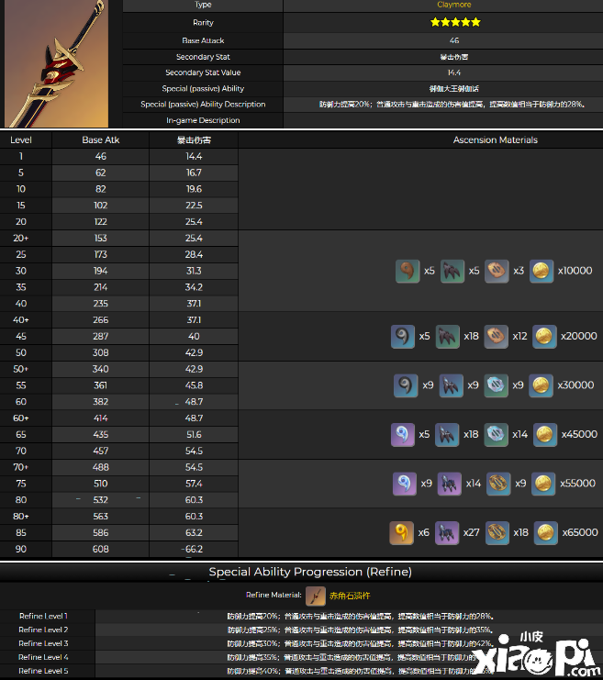Click the dark claw material icon in x10000 row

(x=452, y=271)
